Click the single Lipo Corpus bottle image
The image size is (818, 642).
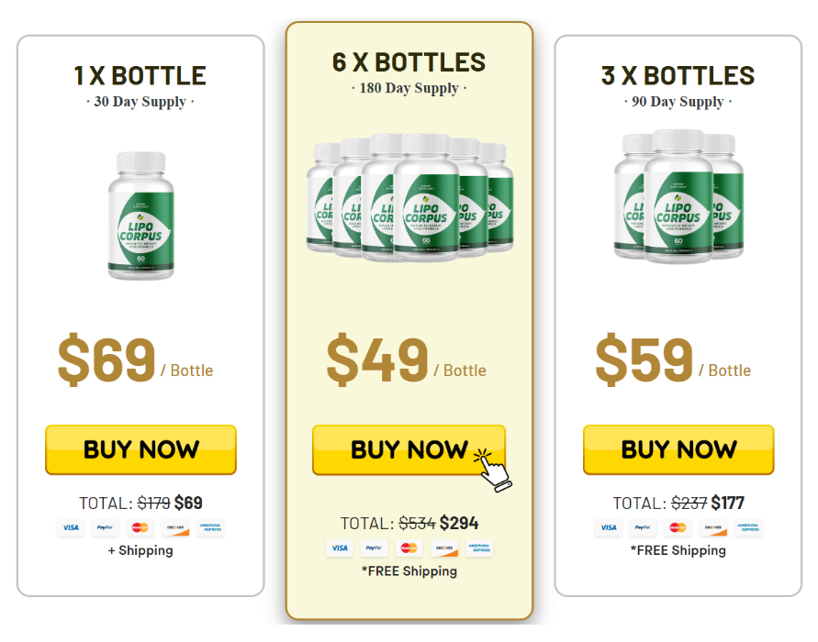[140, 216]
